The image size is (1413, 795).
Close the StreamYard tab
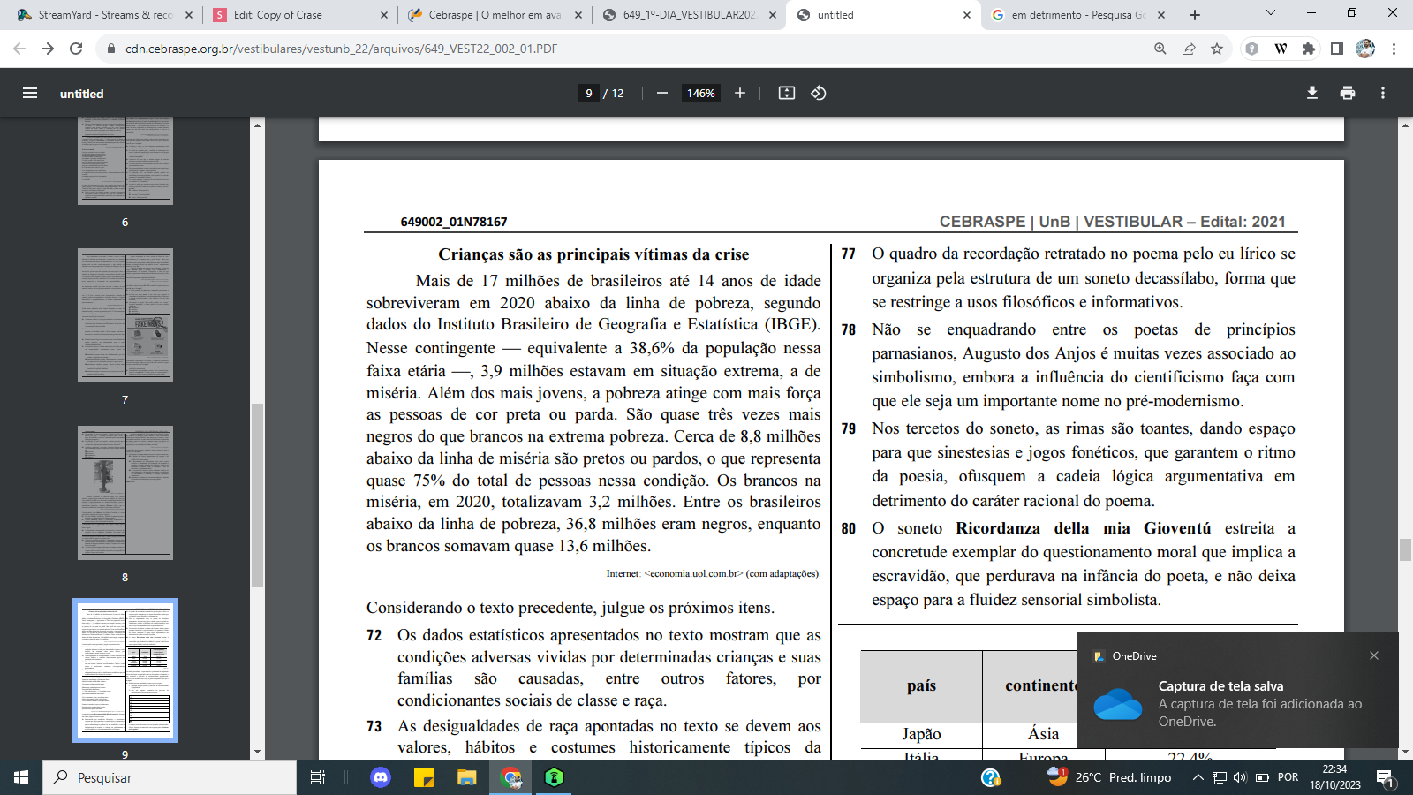189,15
